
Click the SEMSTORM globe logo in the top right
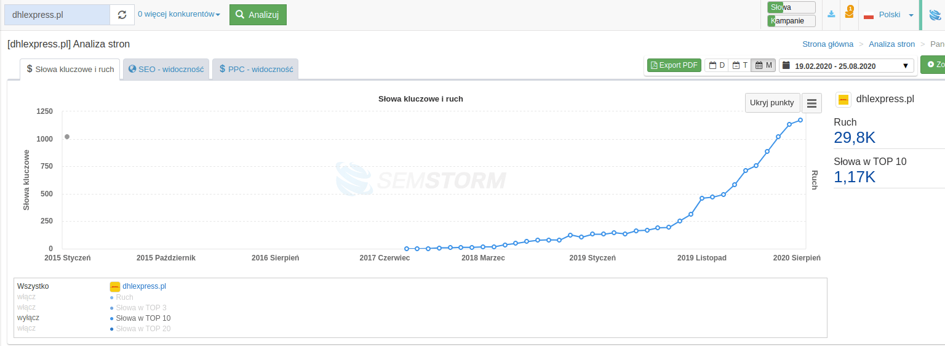pos(935,14)
